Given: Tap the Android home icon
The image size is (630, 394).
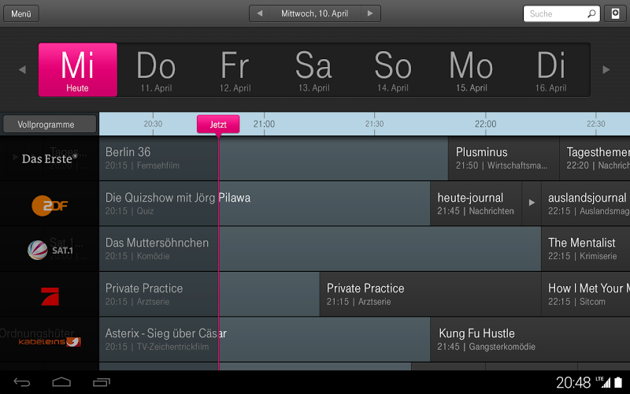Looking at the screenshot, I should click(61, 383).
